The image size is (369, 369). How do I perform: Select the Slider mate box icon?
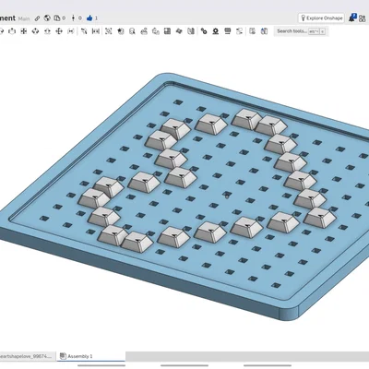click(x=12, y=31)
